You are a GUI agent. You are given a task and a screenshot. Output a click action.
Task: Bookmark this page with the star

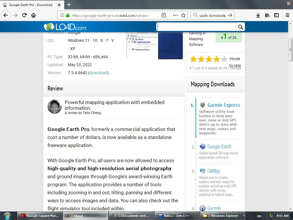click(x=183, y=15)
